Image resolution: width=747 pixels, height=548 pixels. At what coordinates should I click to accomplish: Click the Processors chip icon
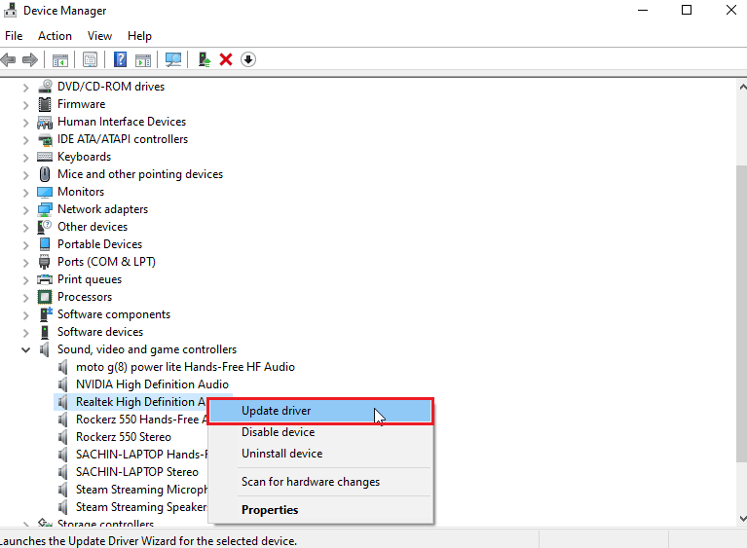point(45,297)
